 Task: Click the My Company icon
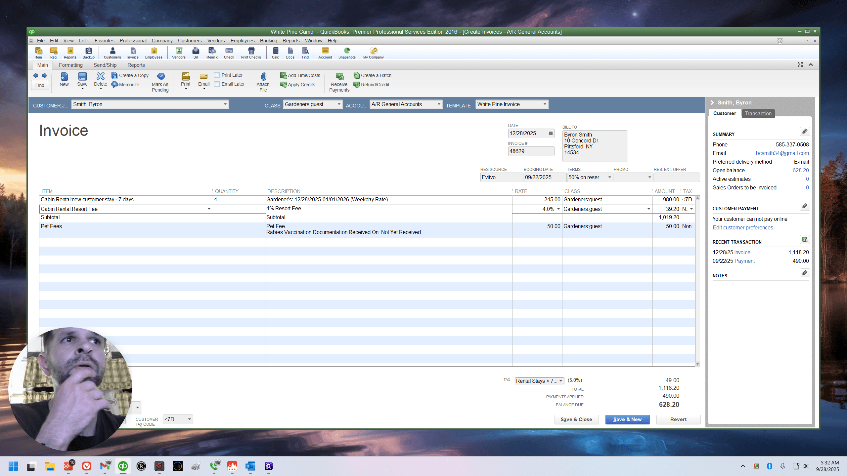(x=373, y=53)
